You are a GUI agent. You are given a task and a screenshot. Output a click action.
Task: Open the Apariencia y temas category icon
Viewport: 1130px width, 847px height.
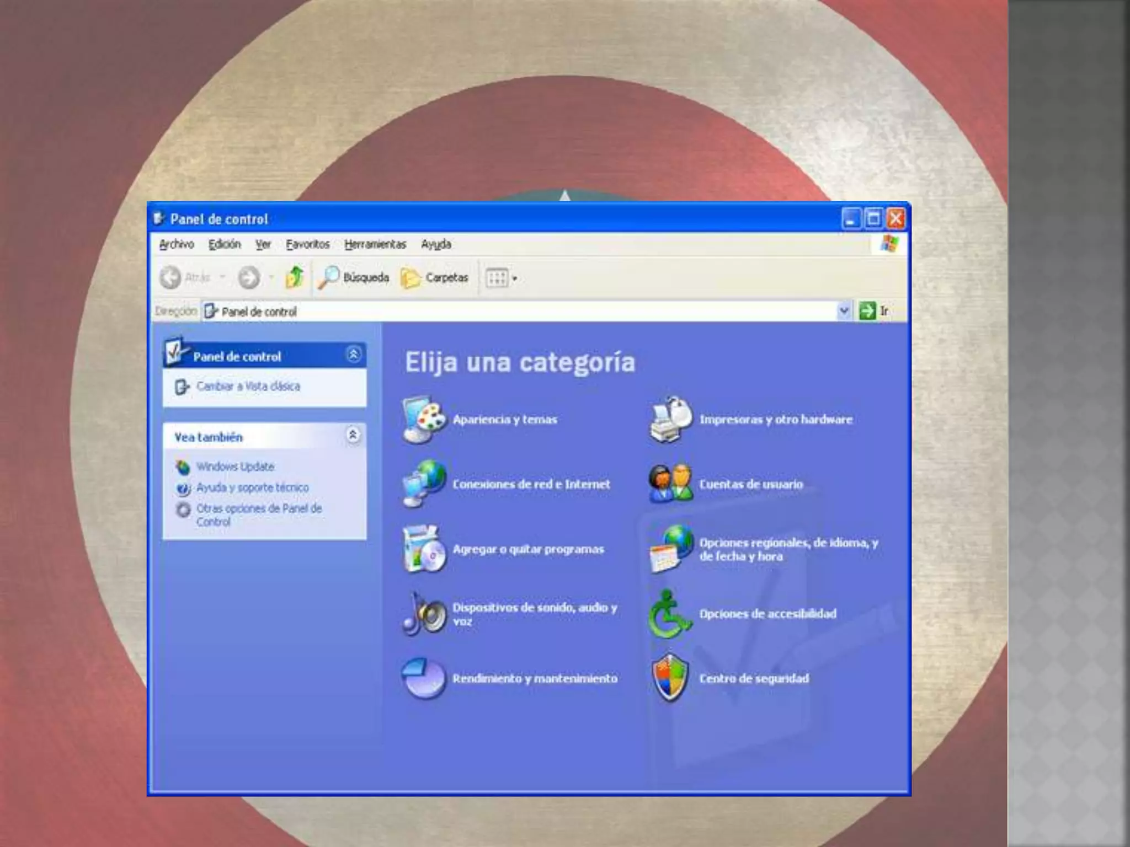pyautogui.click(x=424, y=420)
